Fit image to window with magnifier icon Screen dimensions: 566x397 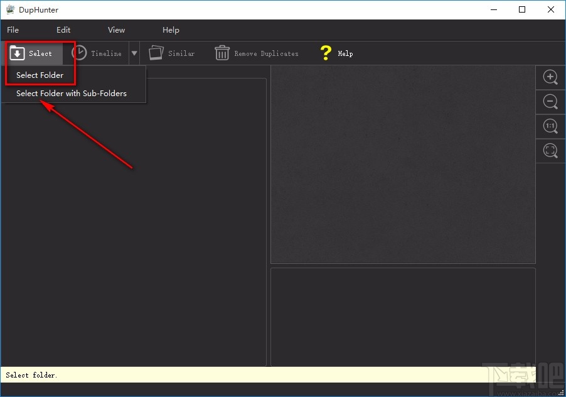[x=550, y=150]
